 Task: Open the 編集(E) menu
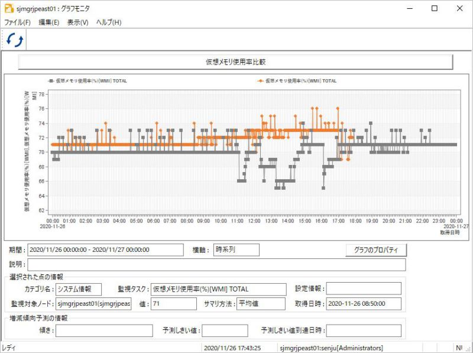[49, 22]
